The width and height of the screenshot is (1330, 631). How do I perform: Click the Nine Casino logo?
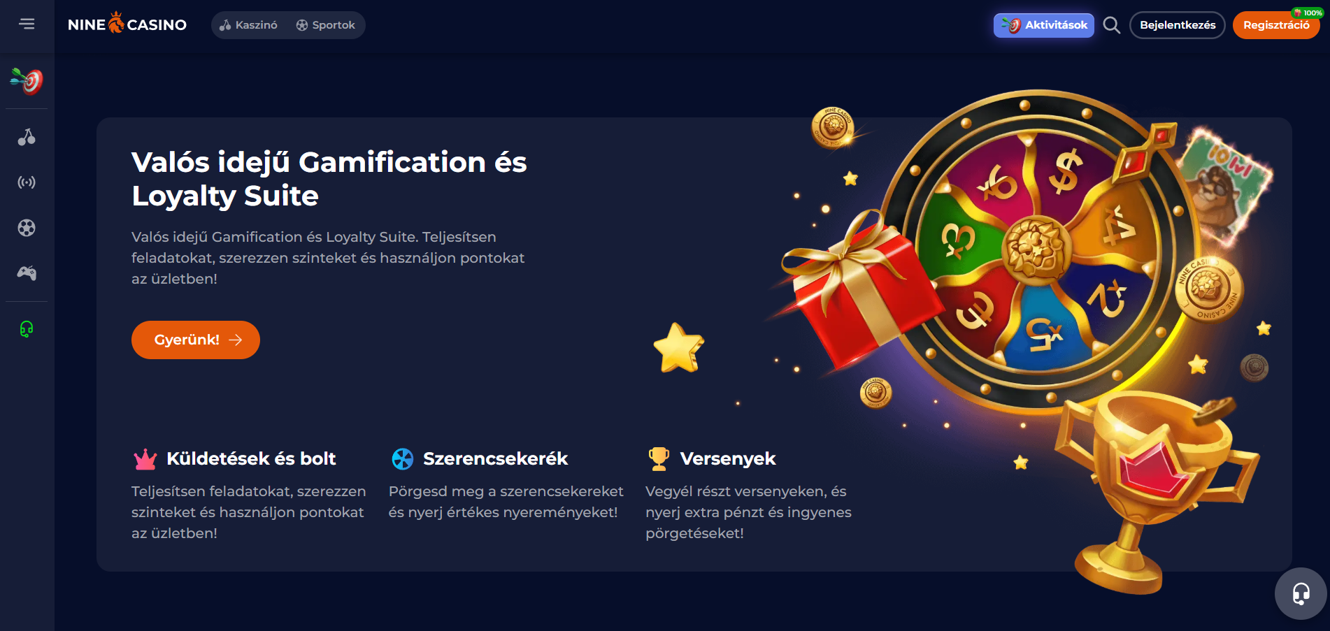click(x=127, y=24)
